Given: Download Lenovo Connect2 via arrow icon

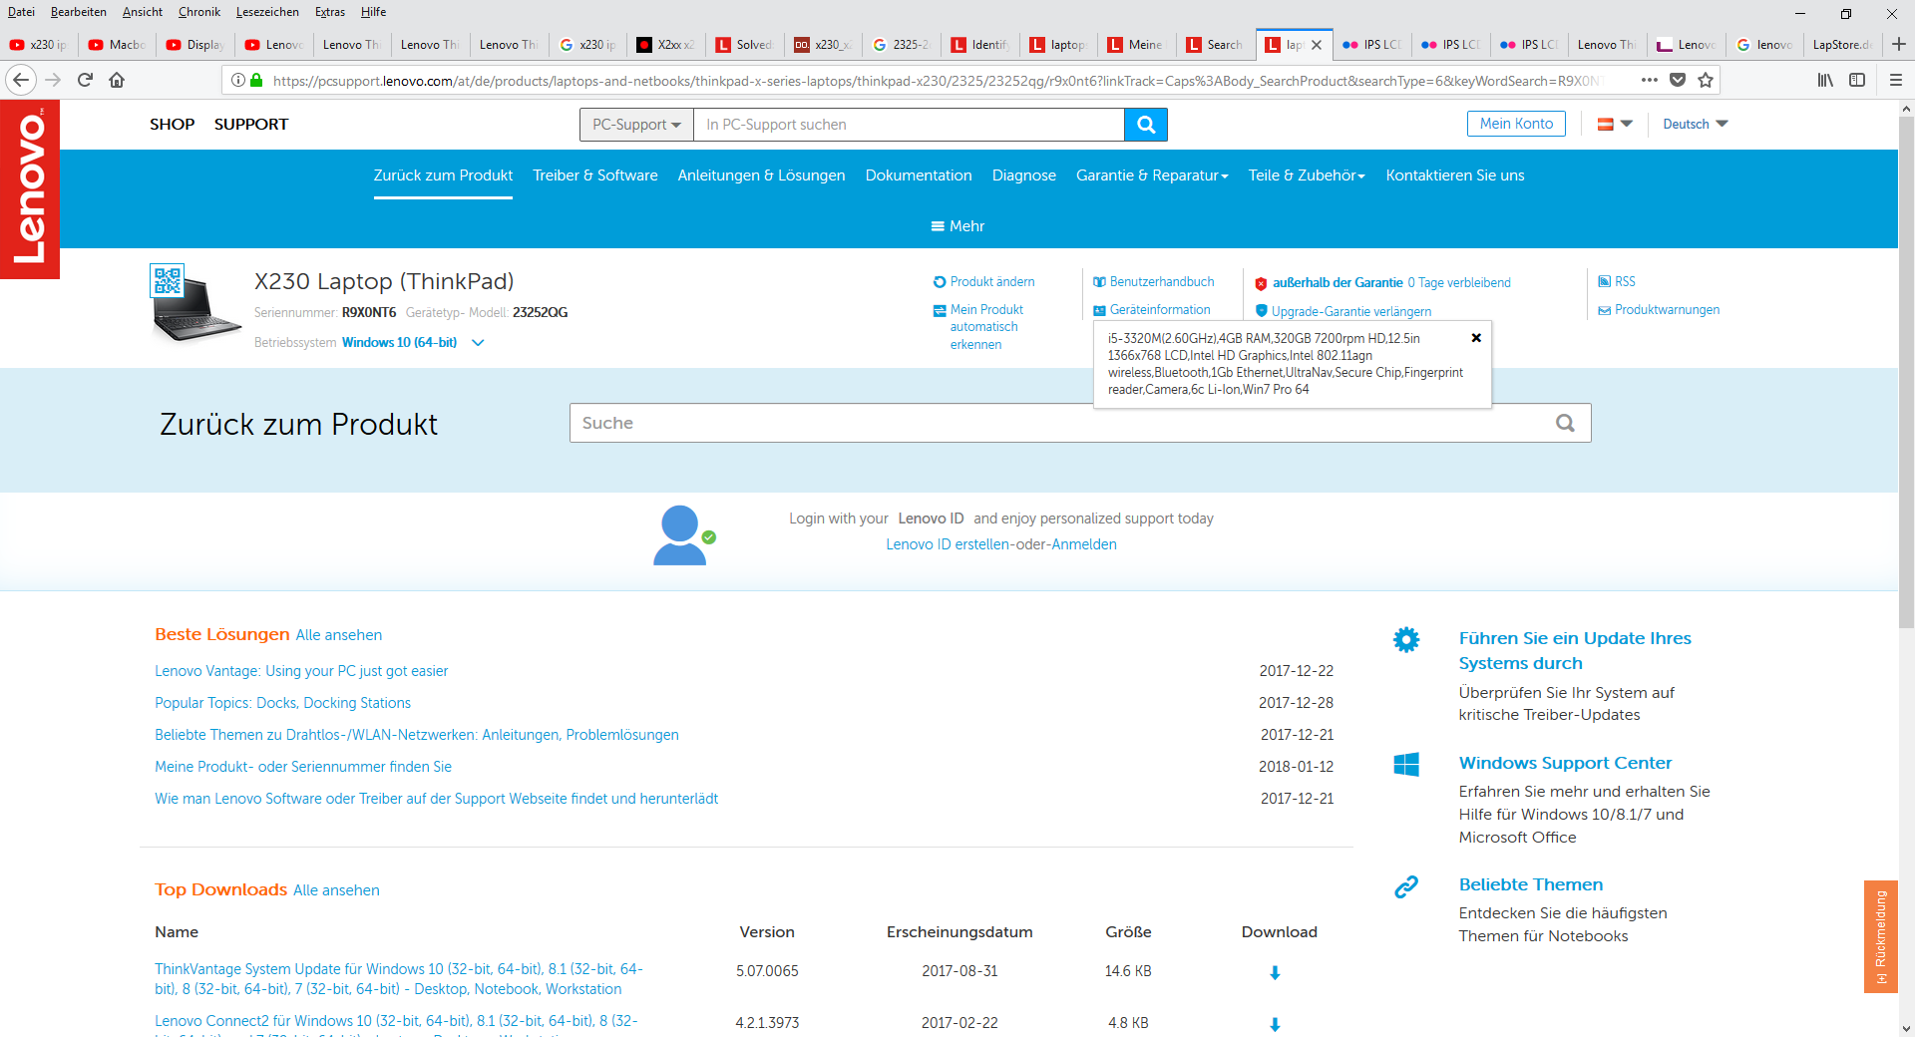Looking at the screenshot, I should click(1275, 1024).
